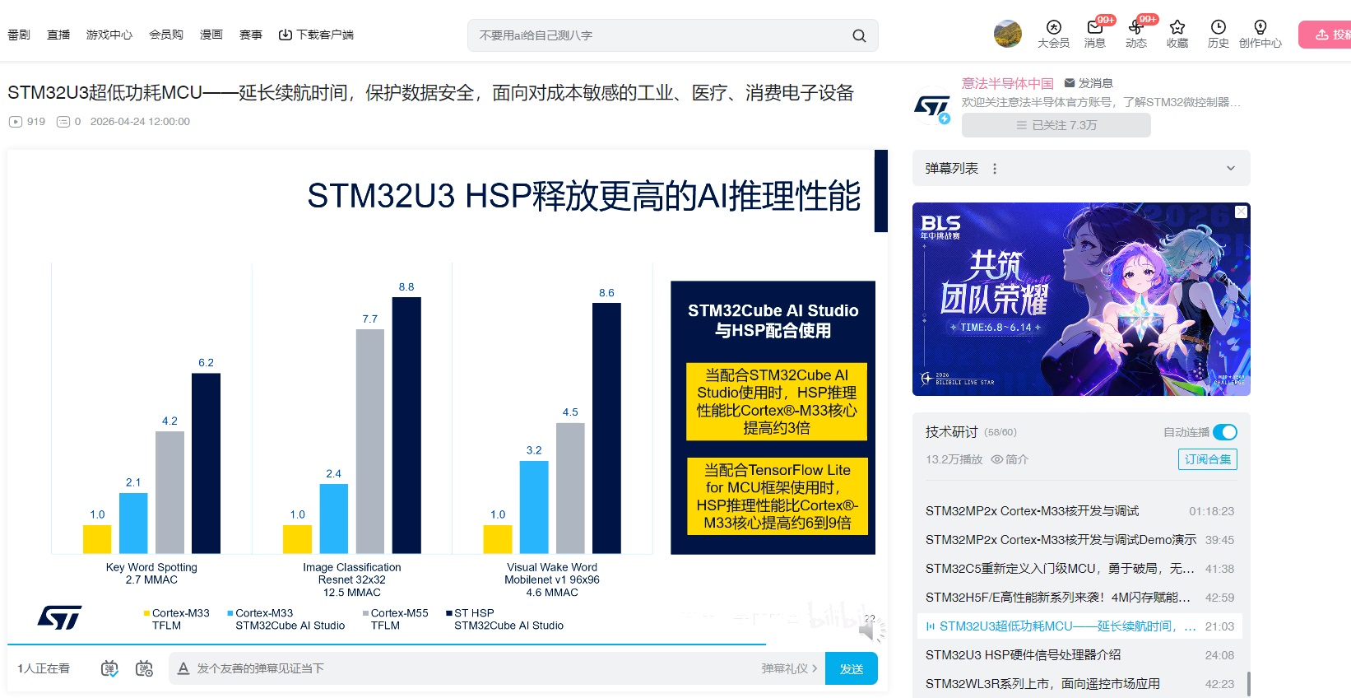Toggle danmaku display on/off
Screen dimensions: 1351x698
click(x=109, y=668)
